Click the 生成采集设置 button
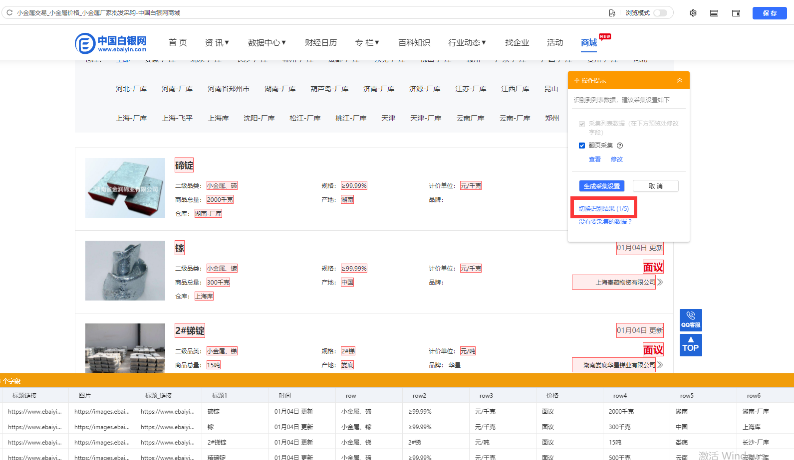 pyautogui.click(x=602, y=186)
